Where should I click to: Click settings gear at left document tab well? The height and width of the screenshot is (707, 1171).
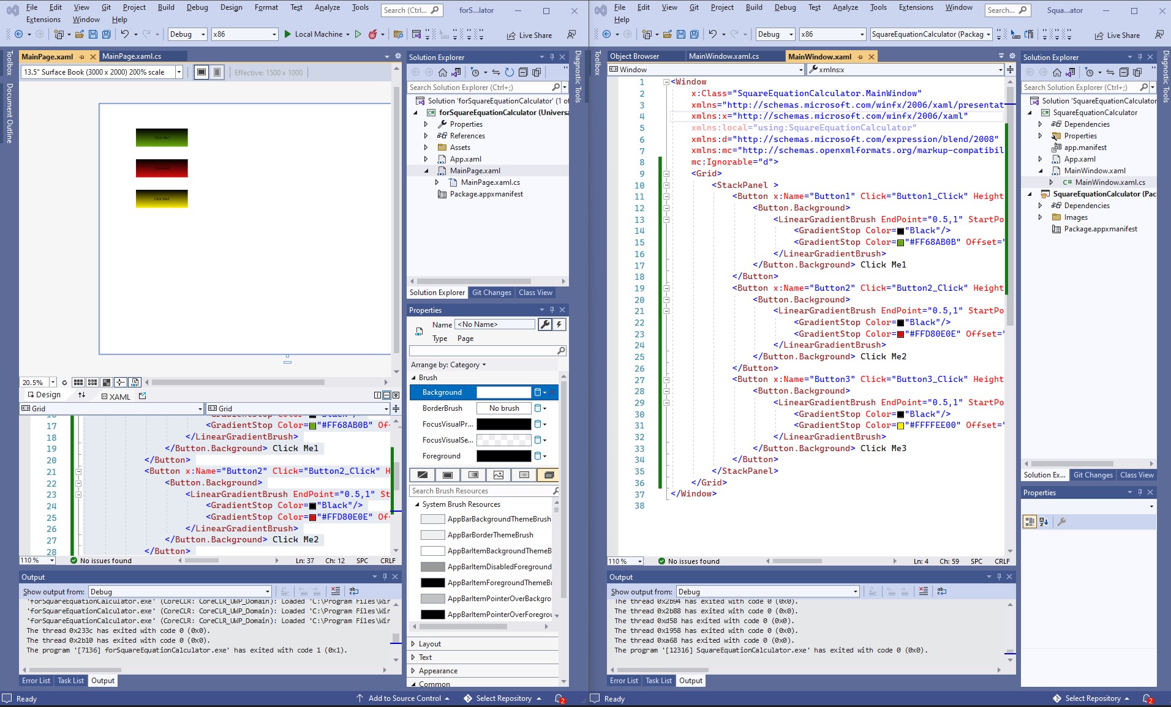pos(398,56)
